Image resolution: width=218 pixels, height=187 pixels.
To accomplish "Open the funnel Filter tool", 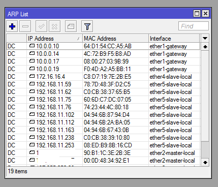I will (87, 26).
